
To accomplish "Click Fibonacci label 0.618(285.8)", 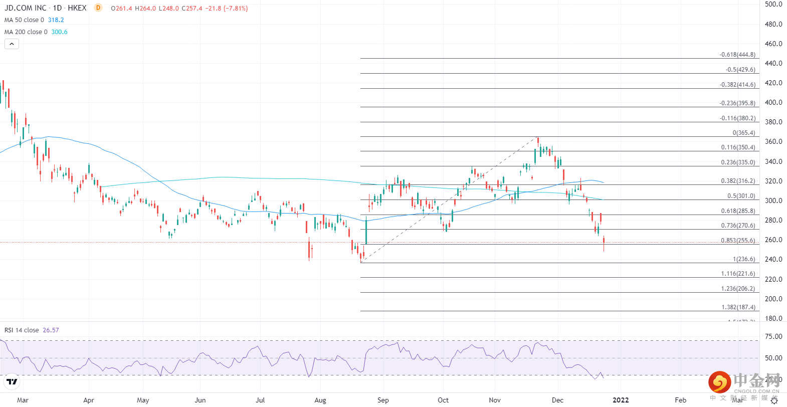I will (x=738, y=211).
